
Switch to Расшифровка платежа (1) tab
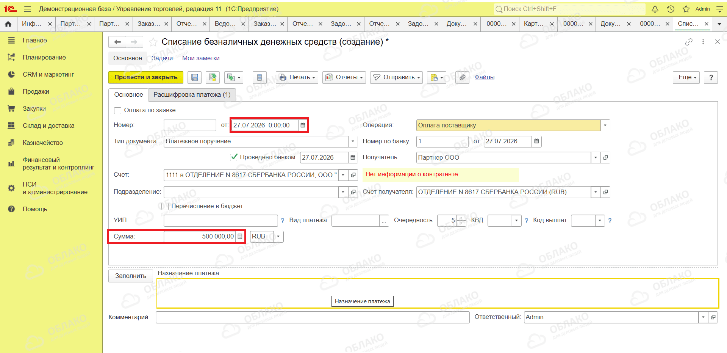coord(192,95)
